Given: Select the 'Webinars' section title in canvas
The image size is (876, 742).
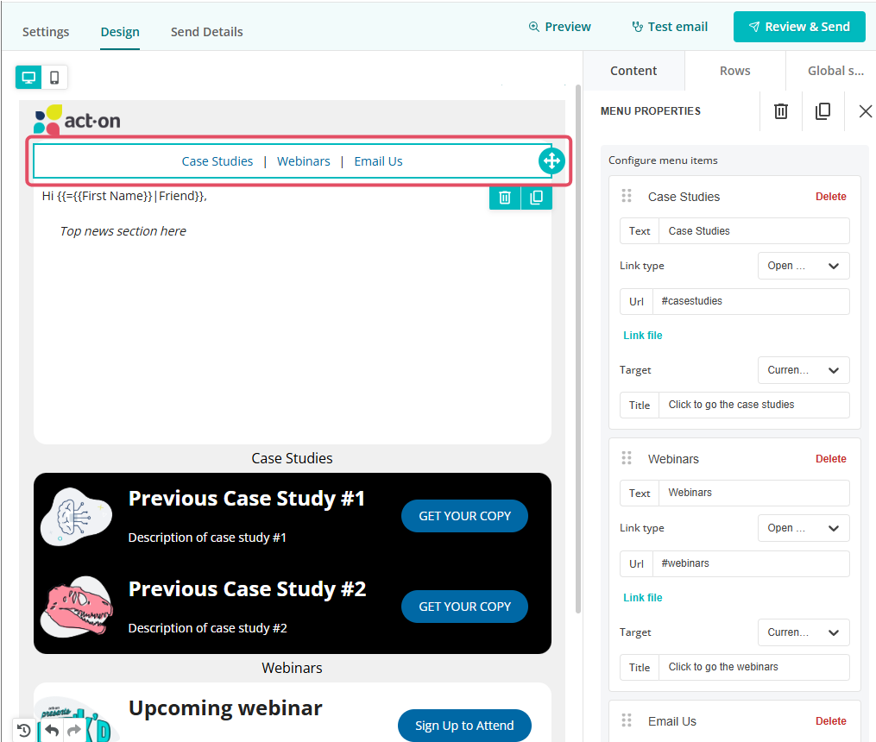Looking at the screenshot, I should tap(292, 668).
